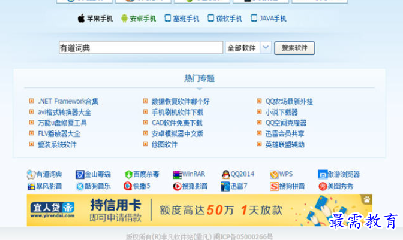403x240 pixels.
Task: Click the WinRAR books icon
Action: (177, 175)
